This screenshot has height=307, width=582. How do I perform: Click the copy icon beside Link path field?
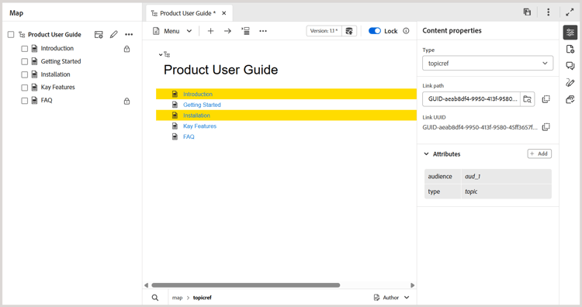(546, 99)
